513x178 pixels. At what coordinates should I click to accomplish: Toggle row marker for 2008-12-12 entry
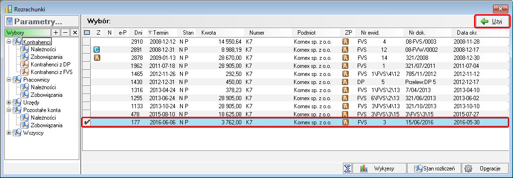[87, 42]
